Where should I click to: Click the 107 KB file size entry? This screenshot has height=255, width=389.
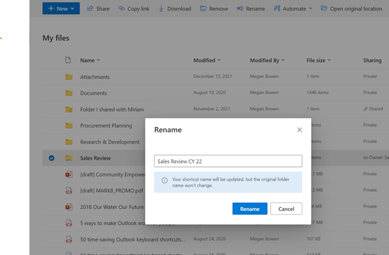pyautogui.click(x=313, y=239)
